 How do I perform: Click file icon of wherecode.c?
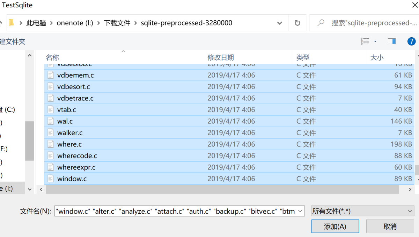tap(51, 155)
